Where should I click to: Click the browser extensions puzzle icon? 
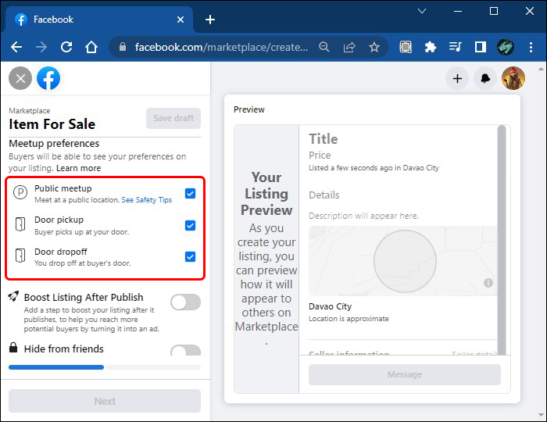click(430, 47)
